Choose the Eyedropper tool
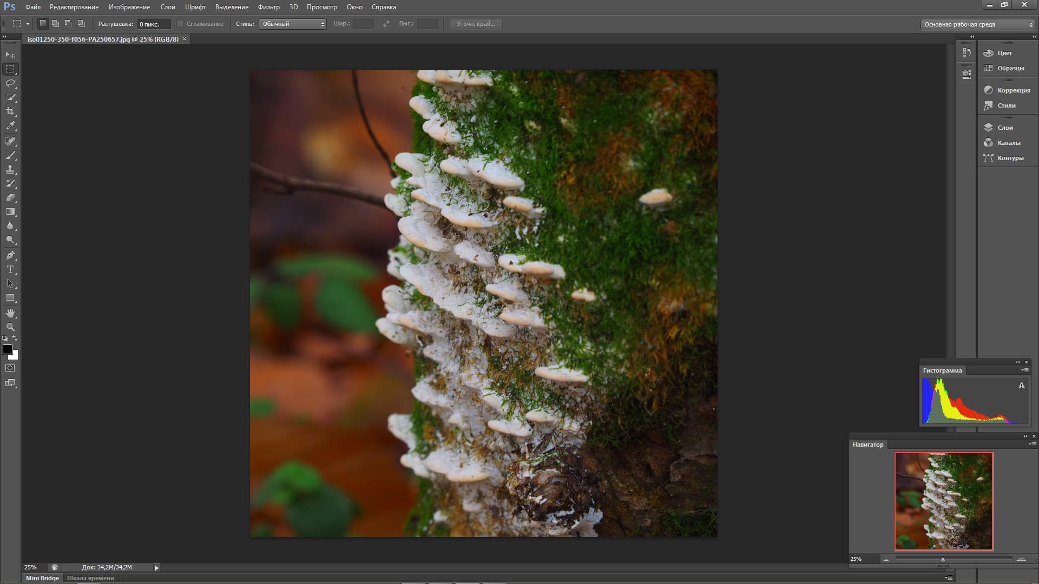The width and height of the screenshot is (1039, 584). [x=10, y=125]
